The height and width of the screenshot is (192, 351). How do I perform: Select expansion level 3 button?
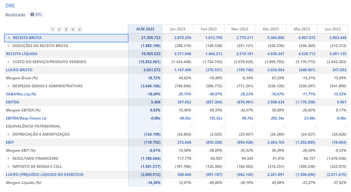(66, 29)
